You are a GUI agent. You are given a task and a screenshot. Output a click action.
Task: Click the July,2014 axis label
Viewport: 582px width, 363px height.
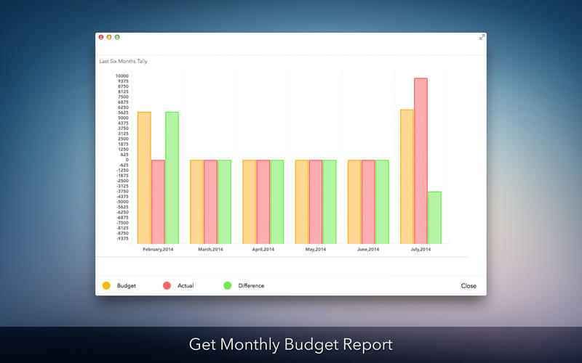coord(421,249)
